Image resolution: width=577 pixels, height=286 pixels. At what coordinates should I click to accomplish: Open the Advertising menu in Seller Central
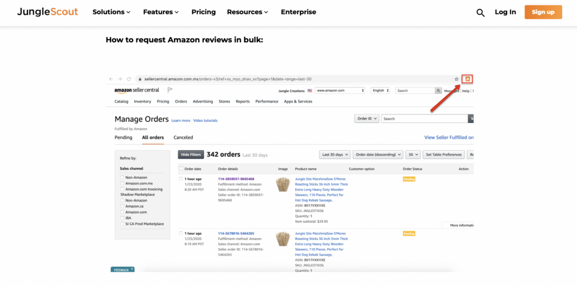[203, 102]
